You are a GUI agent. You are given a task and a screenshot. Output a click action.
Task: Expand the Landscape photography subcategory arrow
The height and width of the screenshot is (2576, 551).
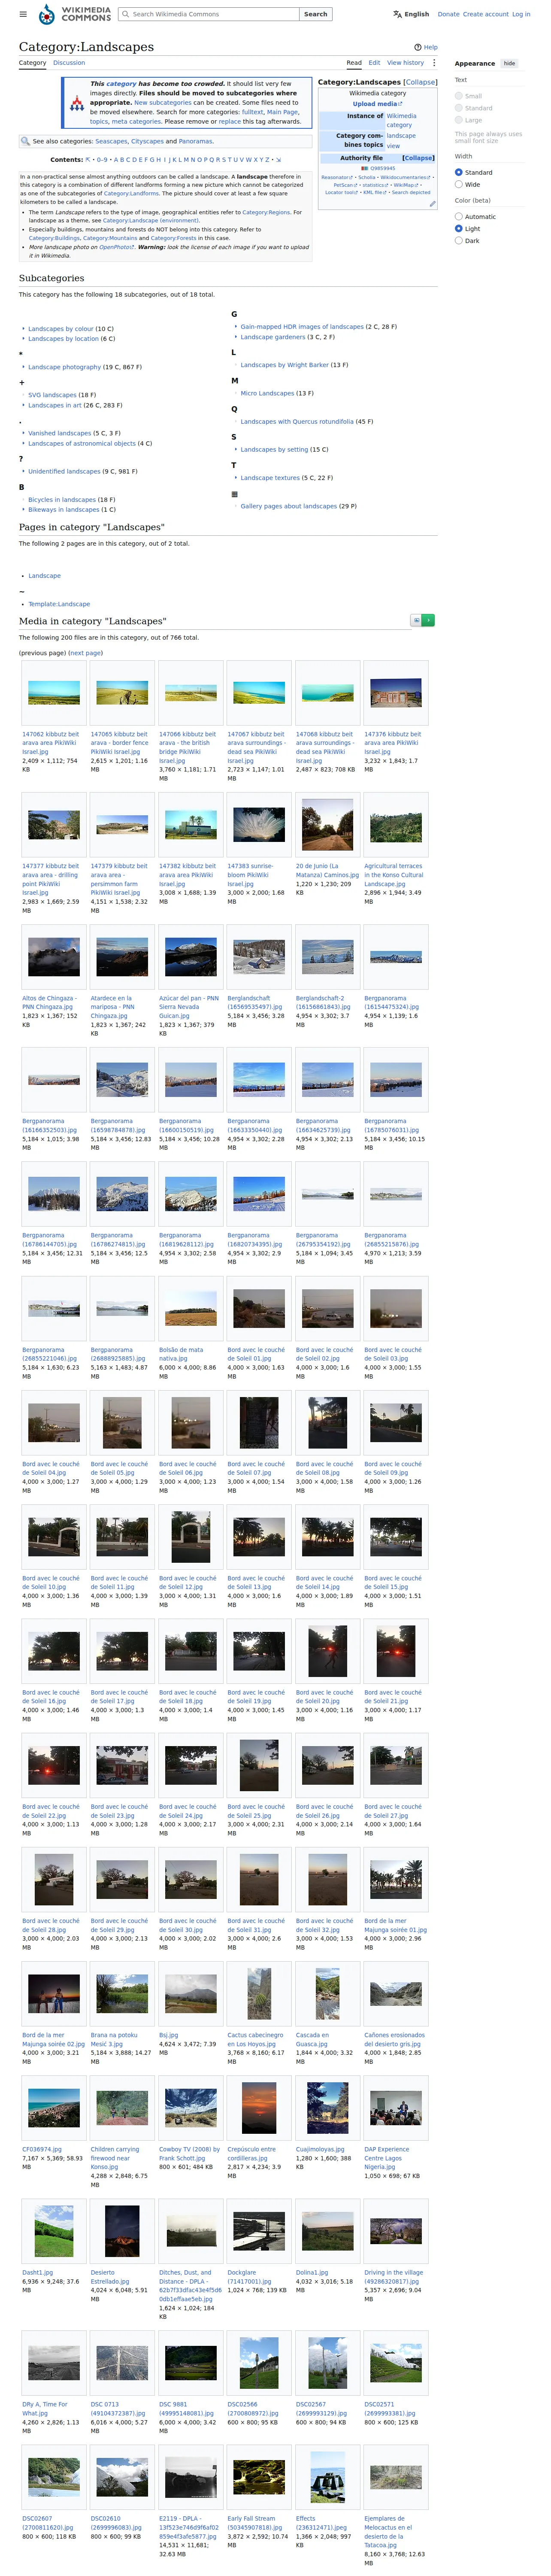pos(23,367)
